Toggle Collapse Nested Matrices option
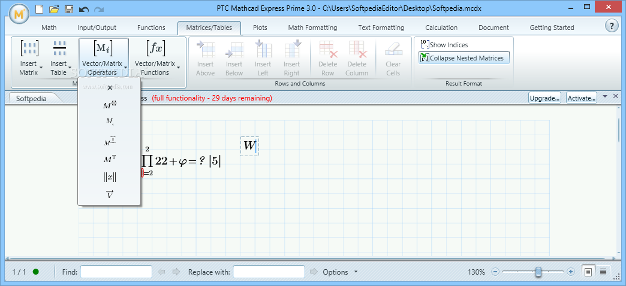This screenshot has height=286, width=626. click(x=464, y=58)
